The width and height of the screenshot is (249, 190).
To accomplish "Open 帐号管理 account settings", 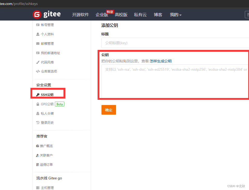I will pyautogui.click(x=46, y=25).
